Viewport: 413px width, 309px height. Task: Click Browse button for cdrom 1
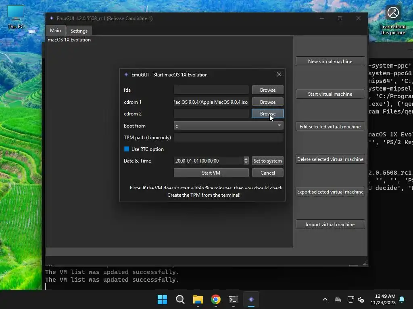268,102
